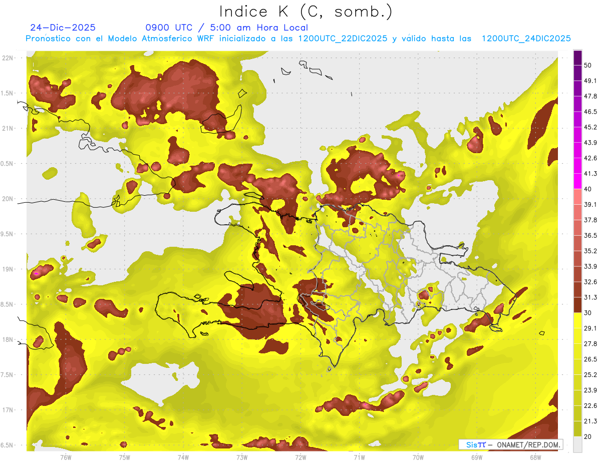Click the "74W" longitude label

click(183, 457)
